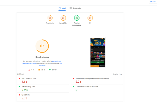Click the red triangle beside Renderizado del mayor elemento
Screen dimensions: 157x102
74,78
